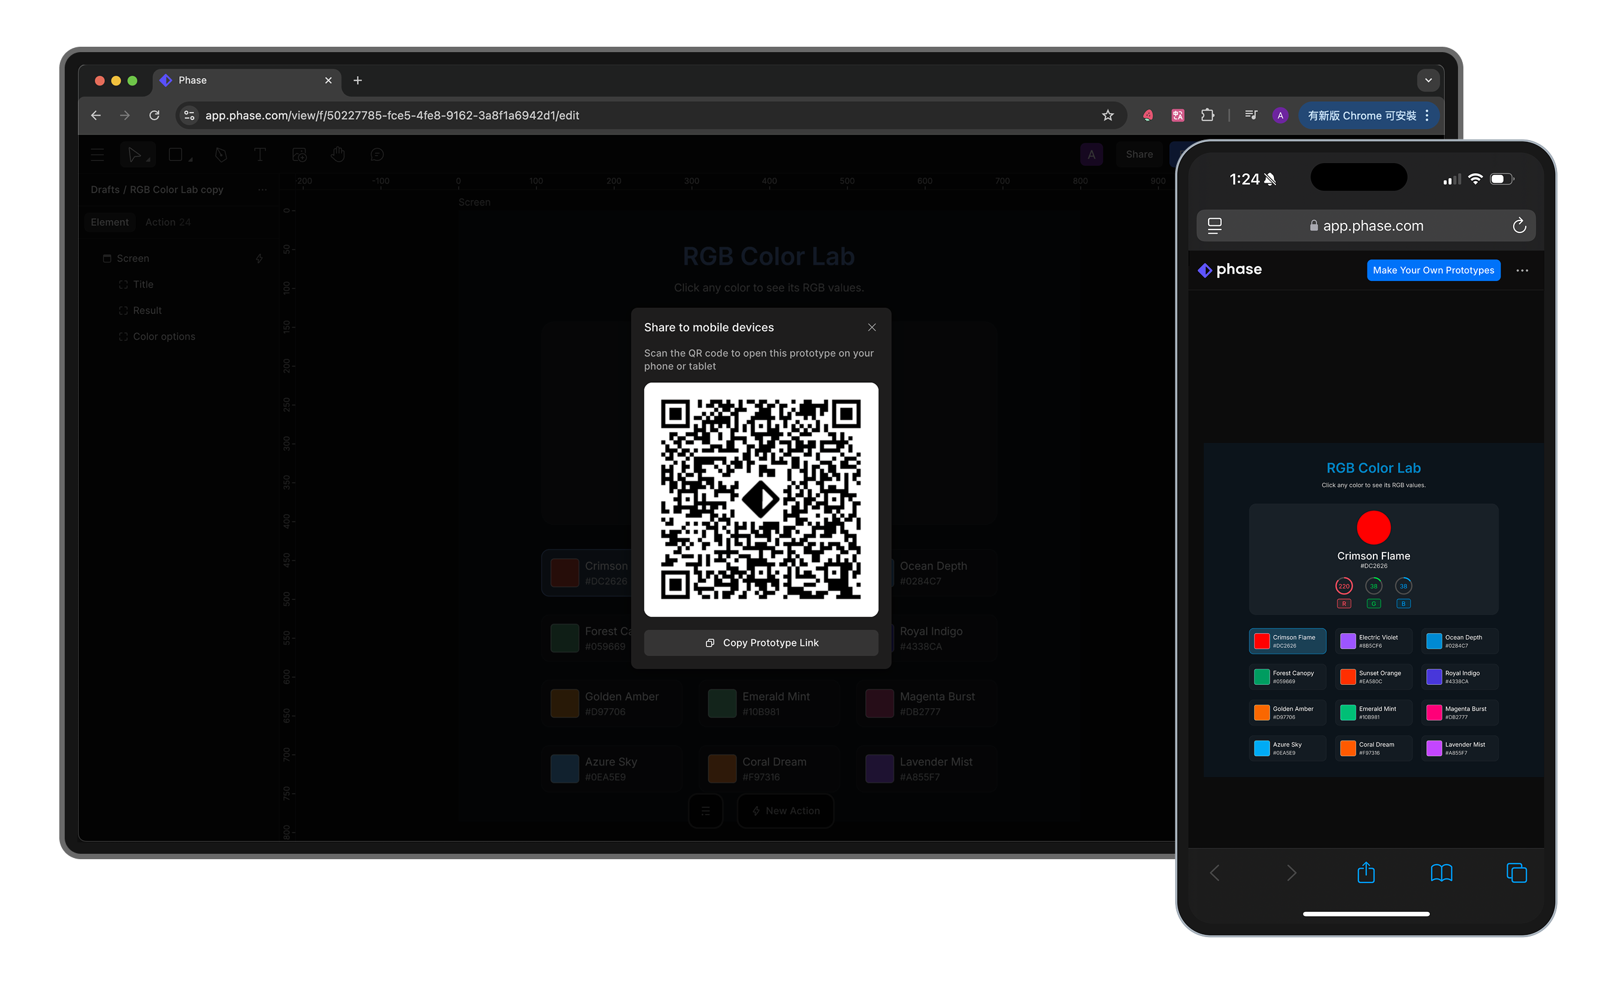Screen dimensions: 1618x982
Task: Open the Chrome extensions puzzle icon
Action: [1207, 116]
